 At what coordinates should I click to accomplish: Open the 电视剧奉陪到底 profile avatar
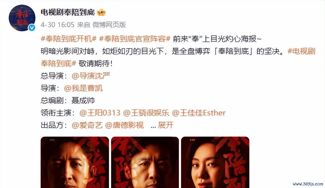pyautogui.click(x=22, y=18)
